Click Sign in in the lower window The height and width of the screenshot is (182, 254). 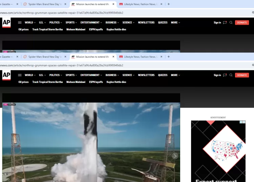217,75
